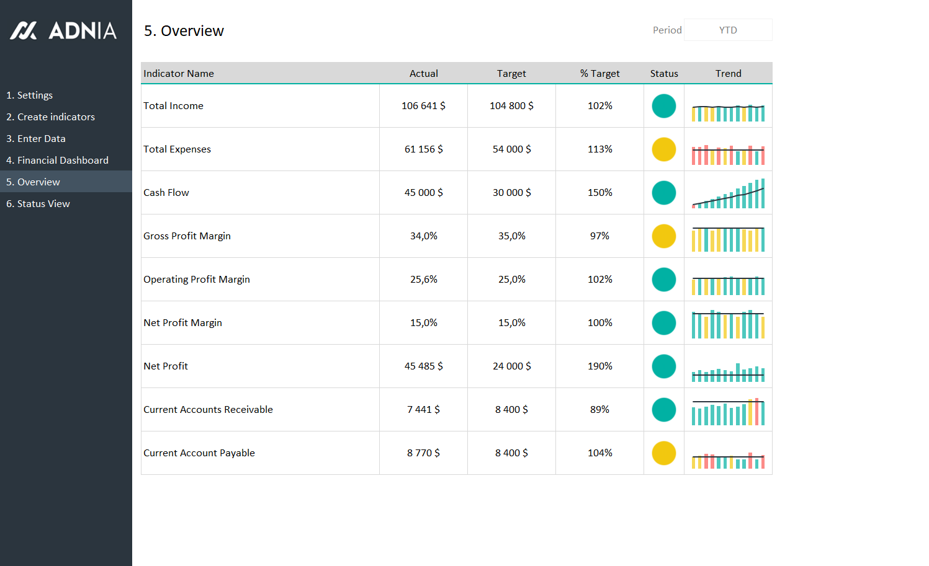The height and width of the screenshot is (566, 929).
Task: Click the Gross Profit Margin yellow status circle
Action: coord(663,236)
